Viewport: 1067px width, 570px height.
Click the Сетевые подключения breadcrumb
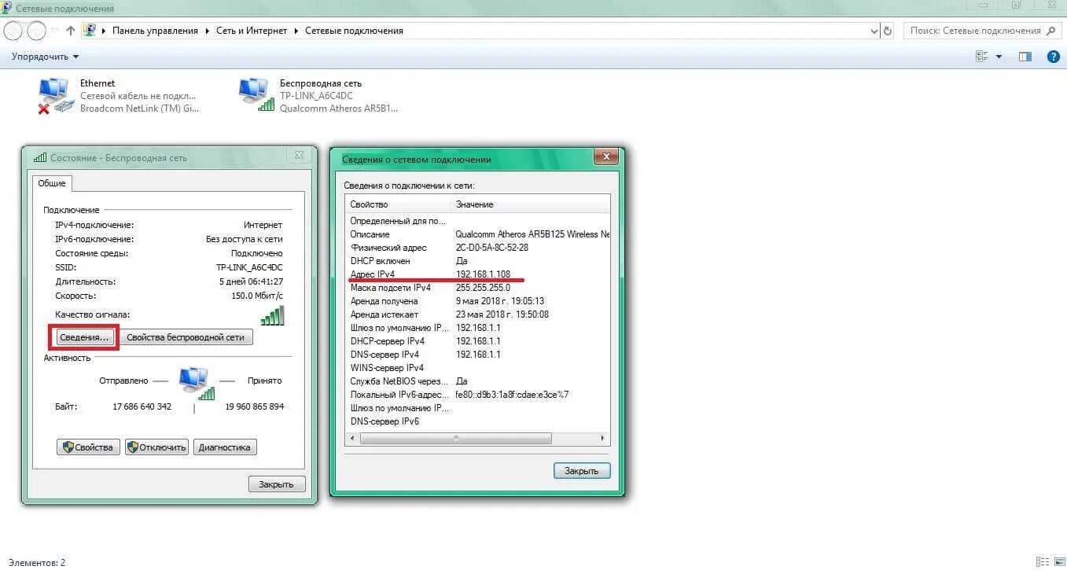coord(354,31)
